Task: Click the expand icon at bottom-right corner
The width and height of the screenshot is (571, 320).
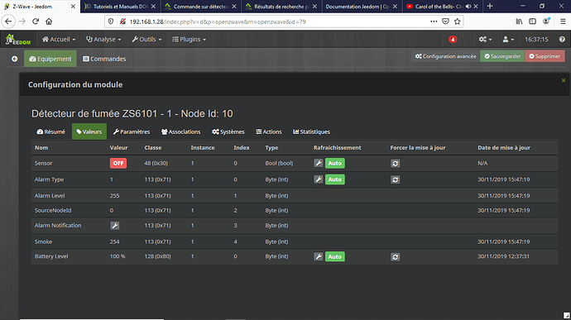Action: click(x=566, y=315)
